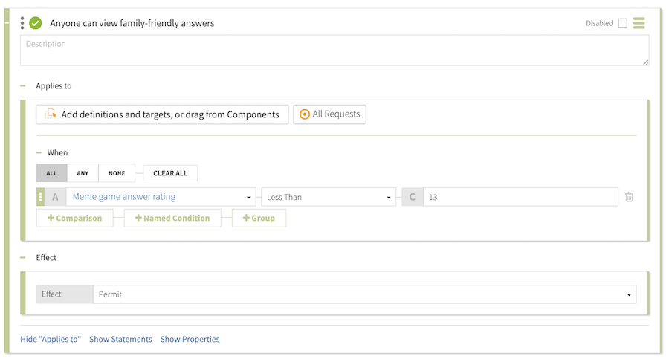Open the Meme game answer rating dropdown
Image resolution: width=669 pixels, height=362 pixels.
(x=161, y=197)
